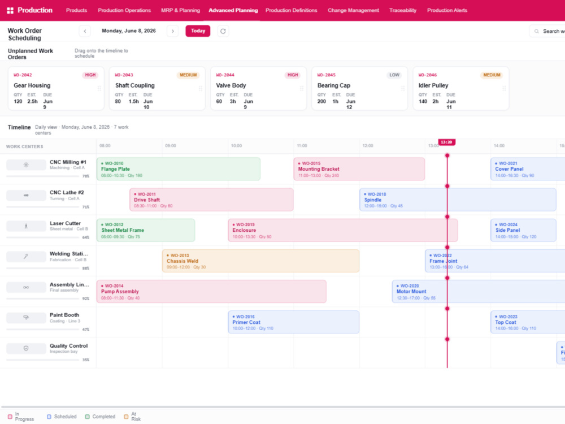The width and height of the screenshot is (565, 424).
Task: Open the Change Management menu
Action: [354, 10]
